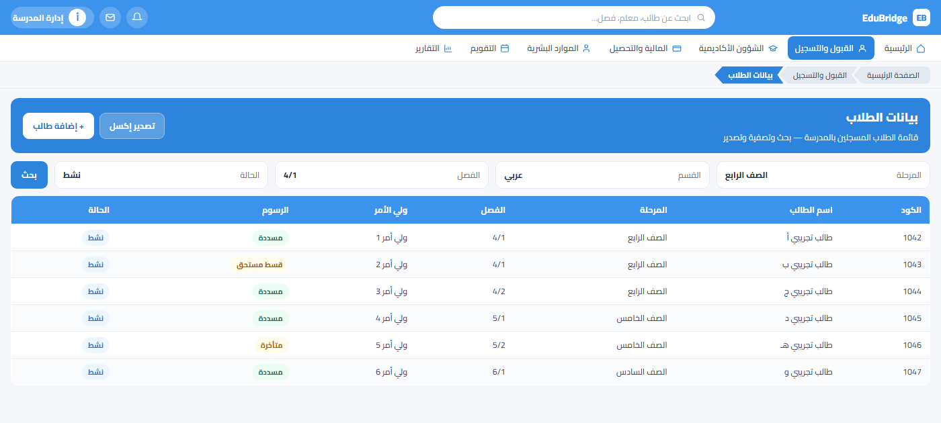Click class 6/1 cell
The height and width of the screenshot is (423, 941).
(x=499, y=372)
